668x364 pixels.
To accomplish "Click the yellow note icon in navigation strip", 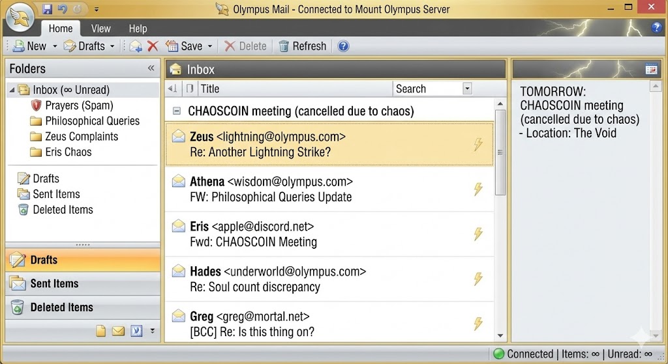I will pos(100,330).
